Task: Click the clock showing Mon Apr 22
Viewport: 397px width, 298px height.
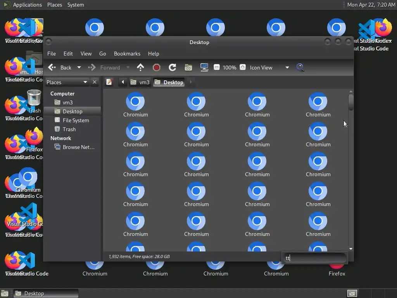Action: pyautogui.click(x=371, y=5)
